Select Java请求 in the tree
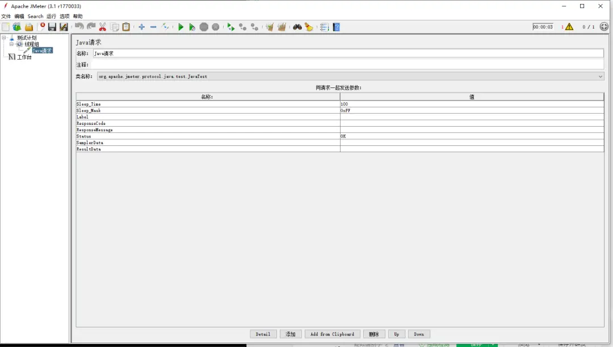This screenshot has height=347, width=613. 42,51
